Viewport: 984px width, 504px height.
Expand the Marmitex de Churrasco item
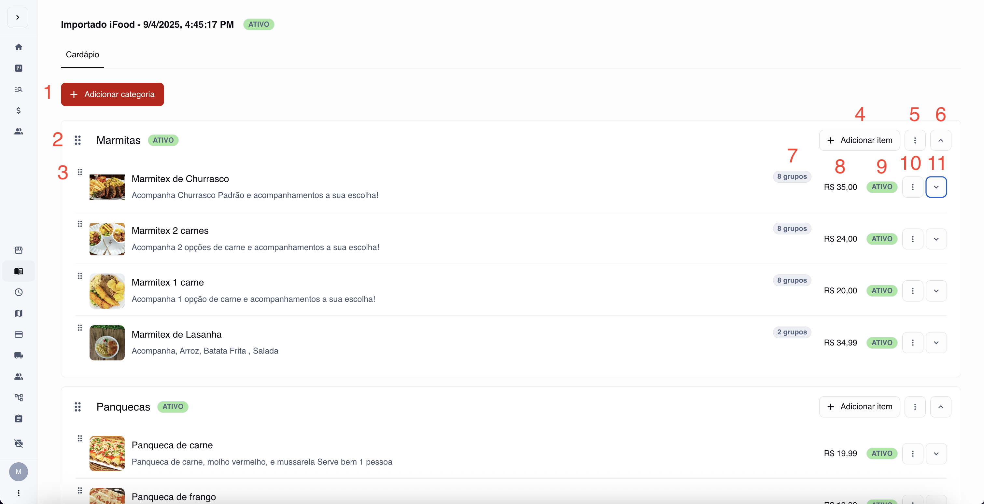click(x=936, y=187)
